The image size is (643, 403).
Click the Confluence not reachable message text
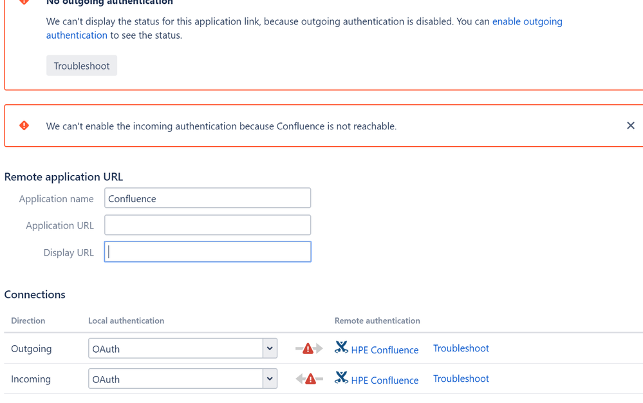click(x=221, y=126)
